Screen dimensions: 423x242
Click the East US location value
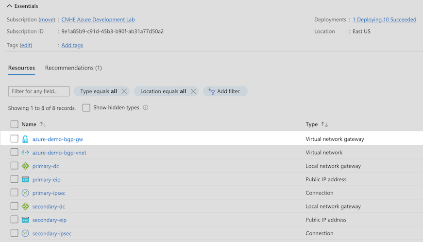pyautogui.click(x=361, y=31)
